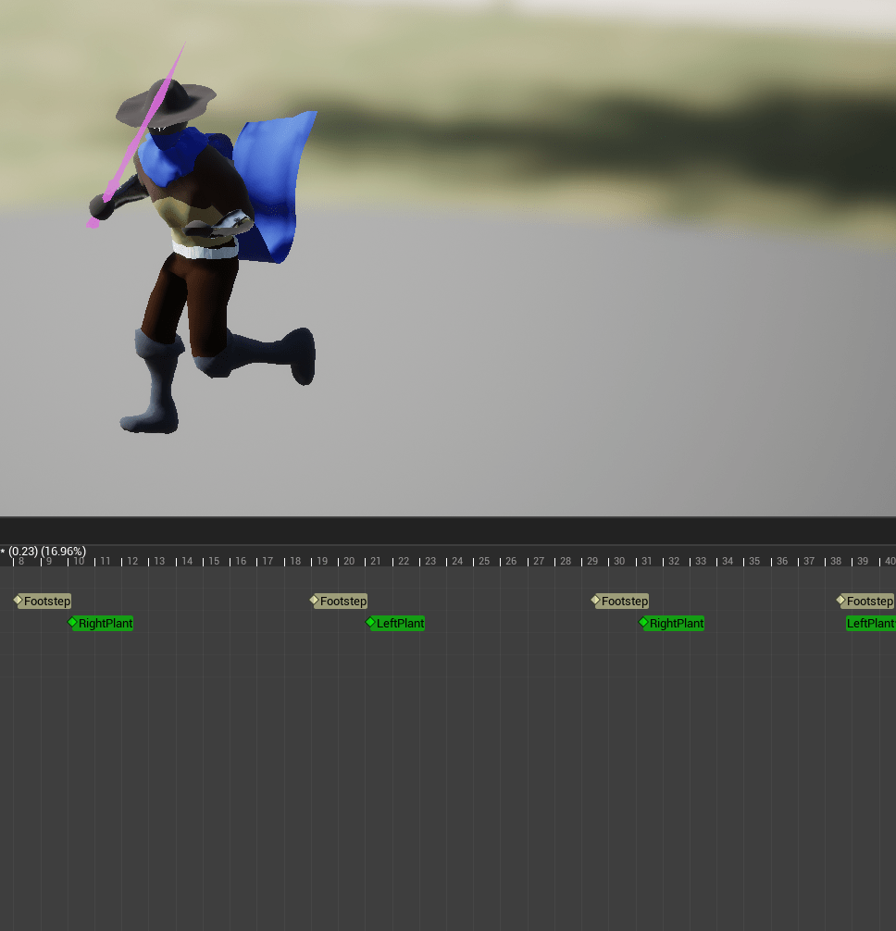The width and height of the screenshot is (896, 931).
Task: Select the RightPlant label near frame 10
Action: (106, 624)
